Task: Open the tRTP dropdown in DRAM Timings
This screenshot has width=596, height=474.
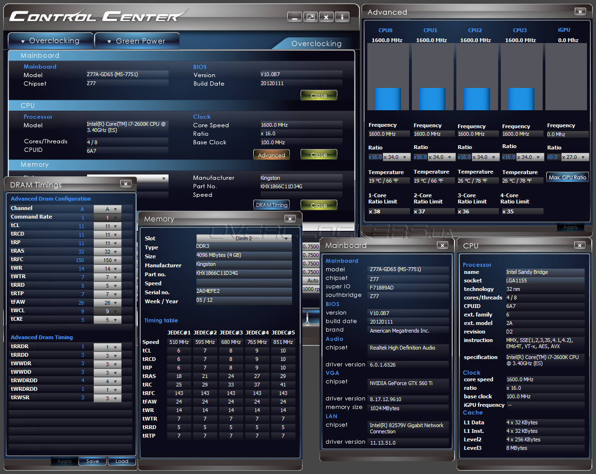Action: [107, 294]
